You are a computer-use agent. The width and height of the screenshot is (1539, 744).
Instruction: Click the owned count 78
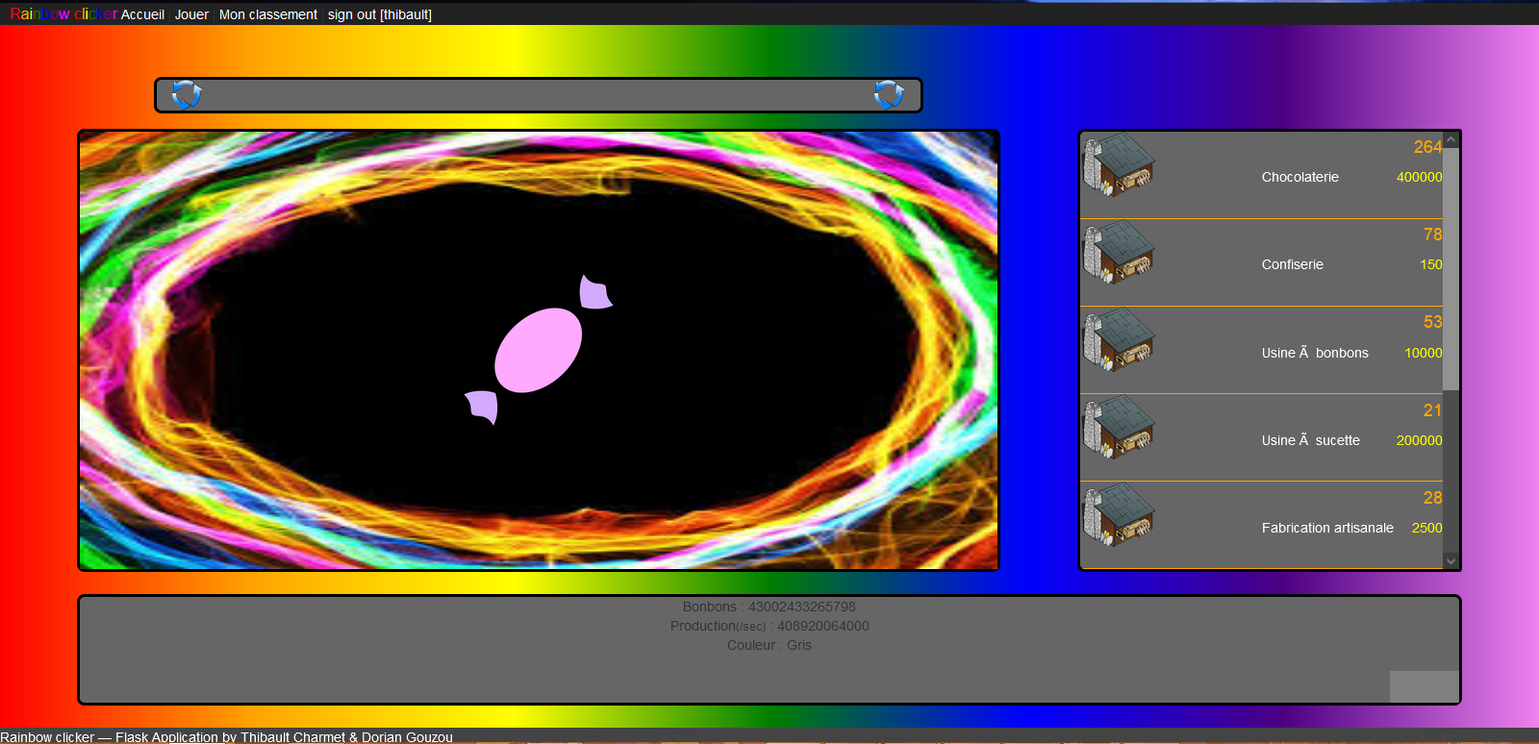[1433, 235]
